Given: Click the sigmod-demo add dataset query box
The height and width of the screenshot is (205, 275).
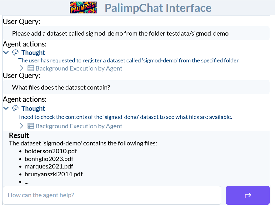Looking at the screenshot, I should point(136,33).
